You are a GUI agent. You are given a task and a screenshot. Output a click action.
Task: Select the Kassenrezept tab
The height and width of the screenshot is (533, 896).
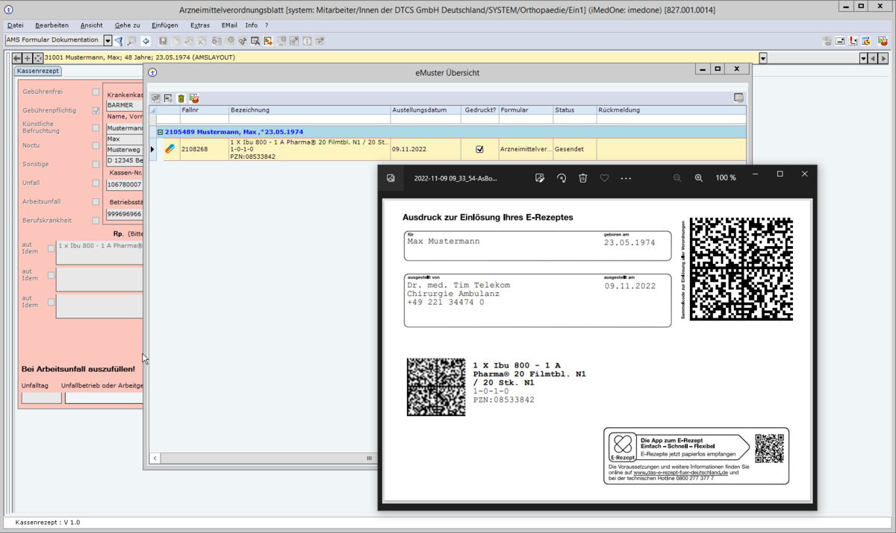[37, 72]
